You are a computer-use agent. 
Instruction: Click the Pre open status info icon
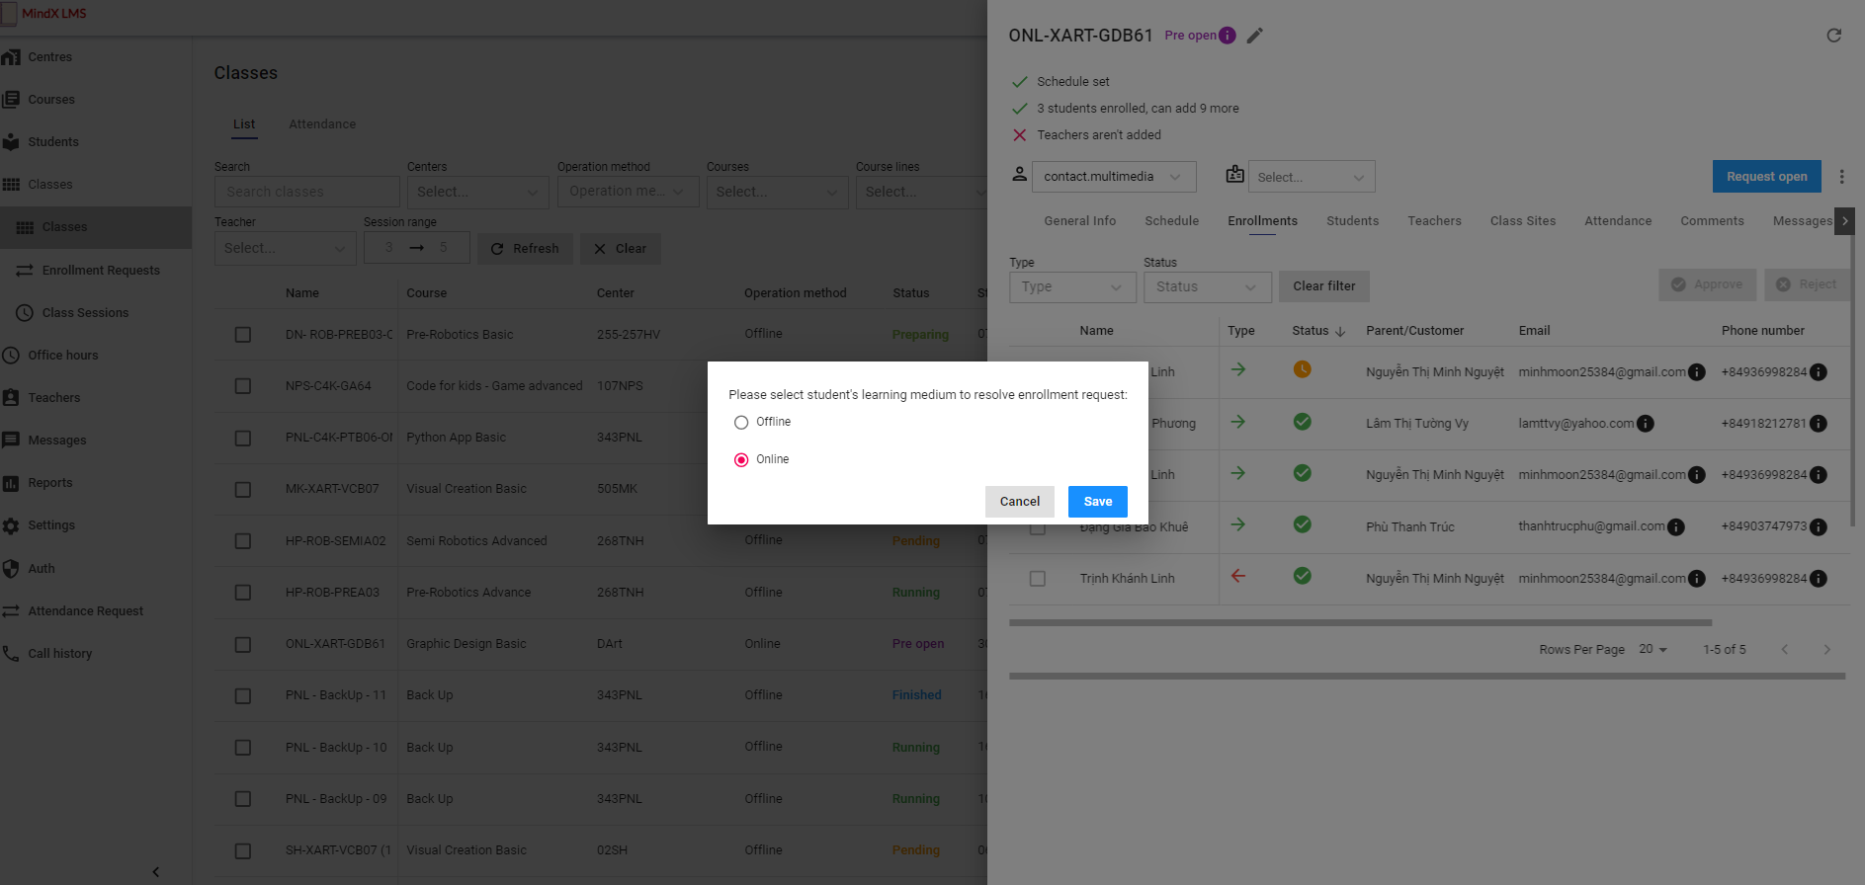point(1227,36)
